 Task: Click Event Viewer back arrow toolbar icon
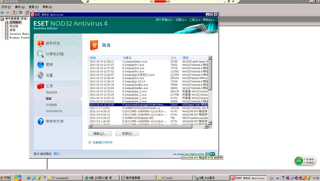point(2,13)
